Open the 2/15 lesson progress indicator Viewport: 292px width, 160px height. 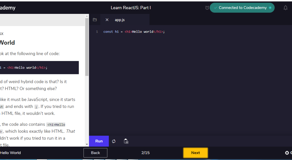145,153
